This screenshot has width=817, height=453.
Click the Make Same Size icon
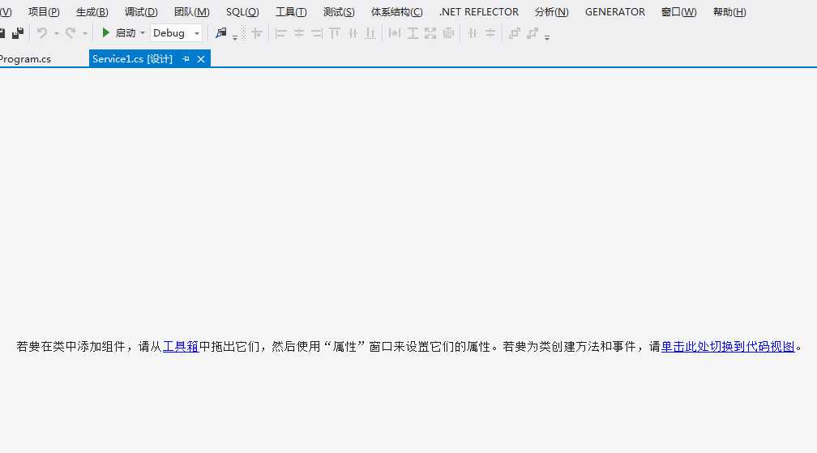(x=430, y=33)
